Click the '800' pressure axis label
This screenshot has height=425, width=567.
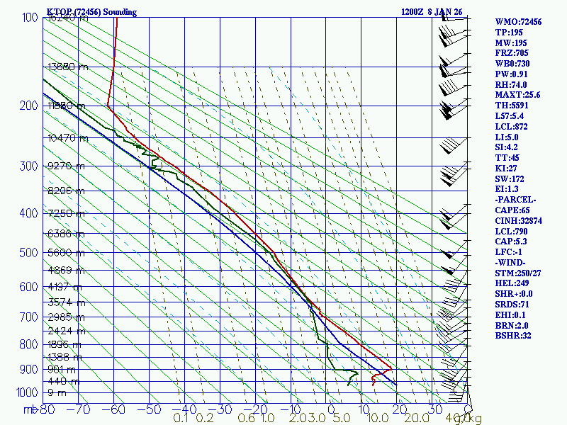[28, 344]
